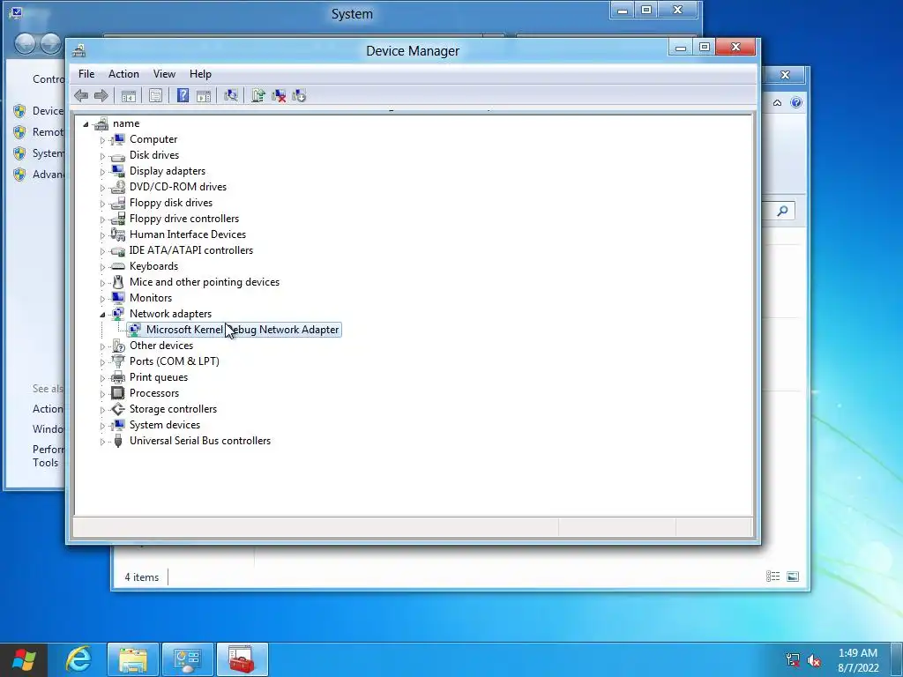Viewport: 903px width, 677px height.
Task: Click Microsoft Kernel Debug Network Adapter icon
Action: click(x=134, y=330)
